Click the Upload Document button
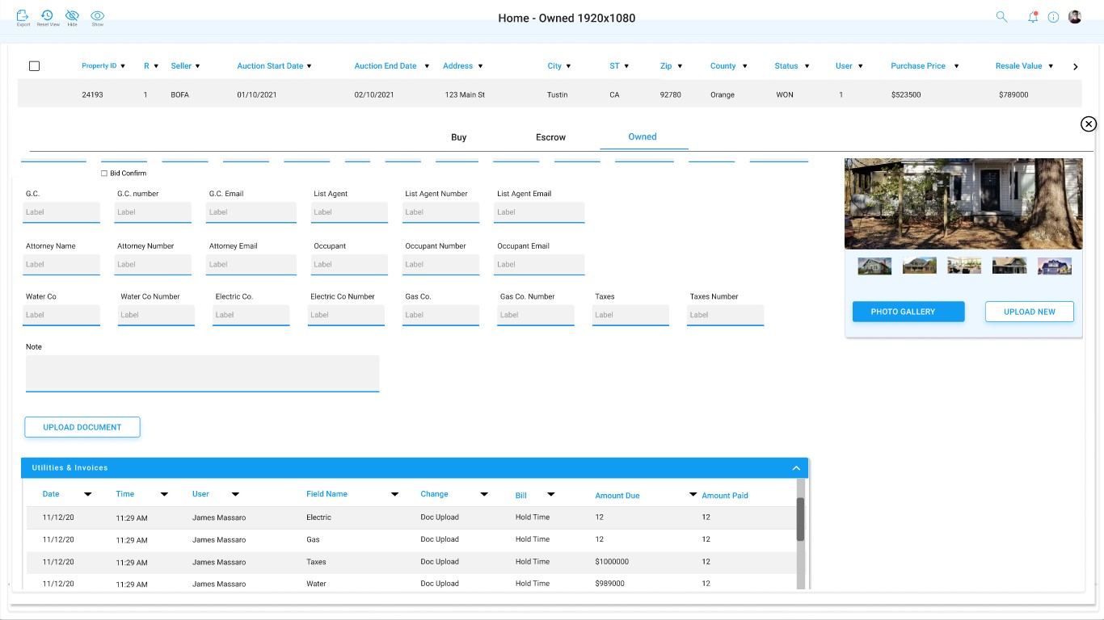The height and width of the screenshot is (620, 1104). (x=82, y=427)
